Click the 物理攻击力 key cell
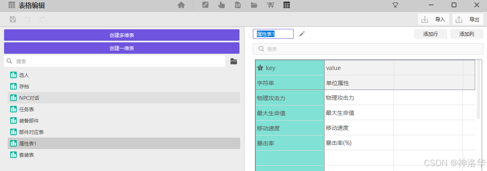This screenshot has height=171, width=487. (290, 98)
